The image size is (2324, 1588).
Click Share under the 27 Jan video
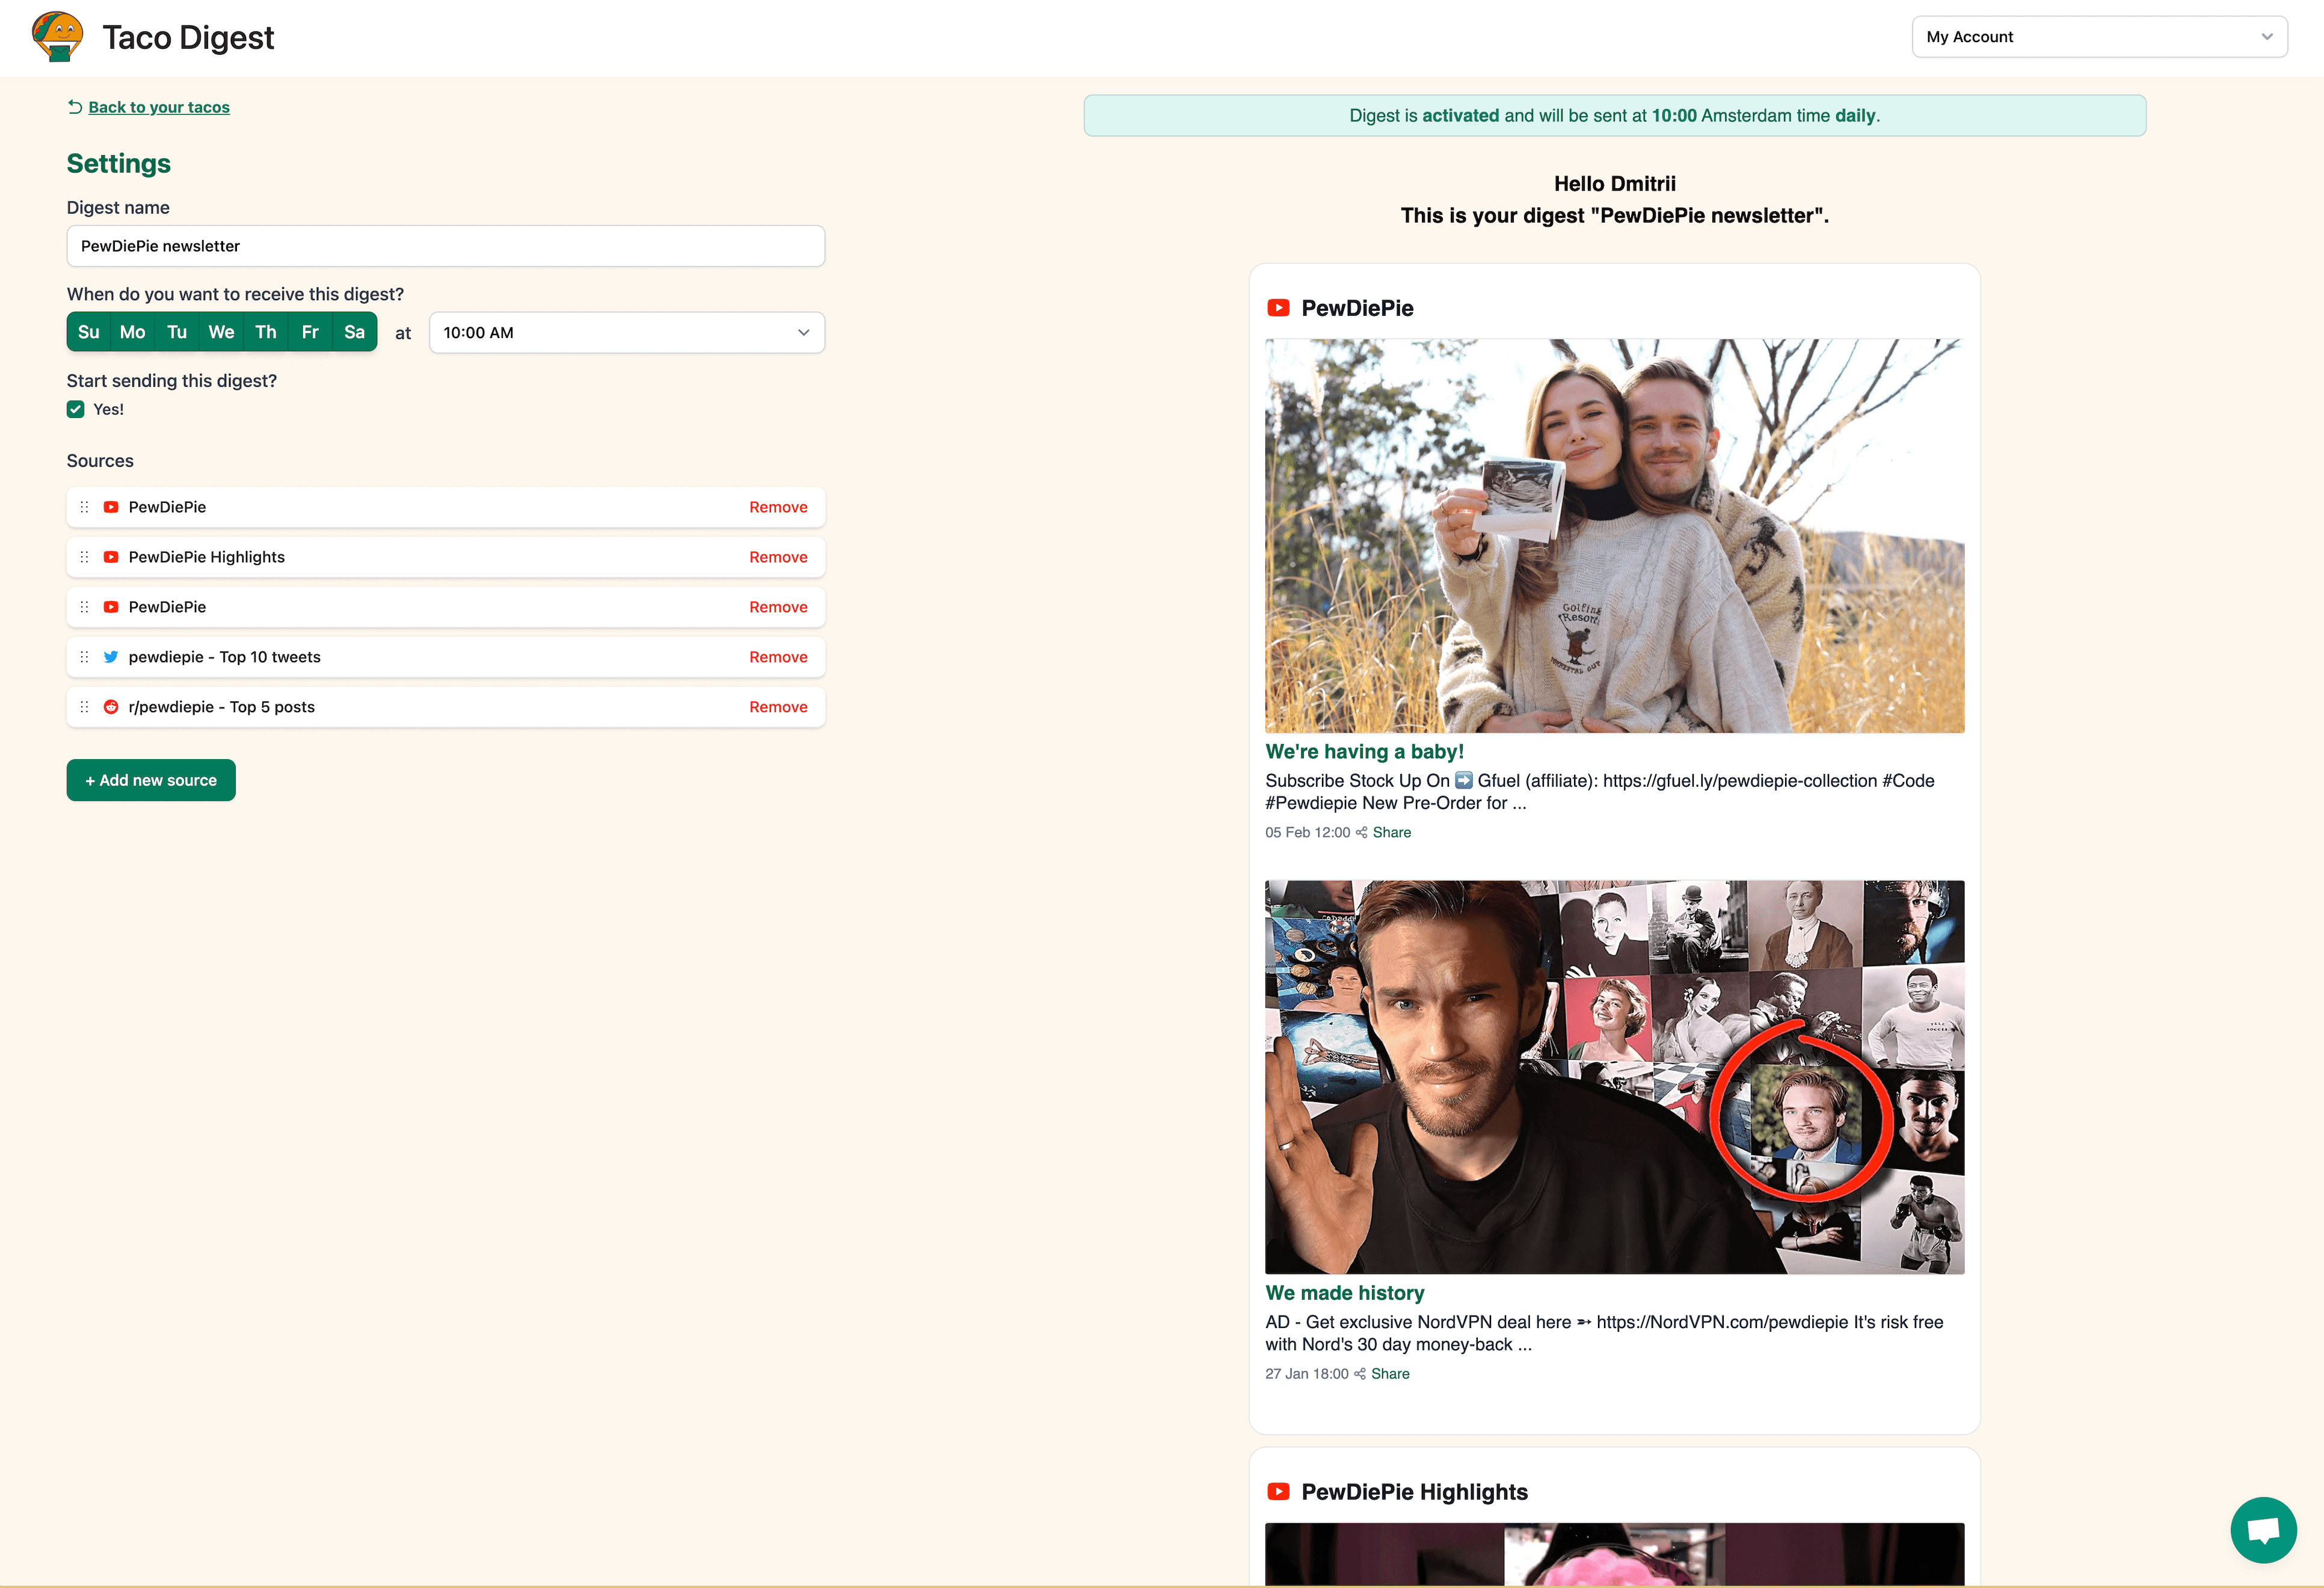pyautogui.click(x=1390, y=1374)
